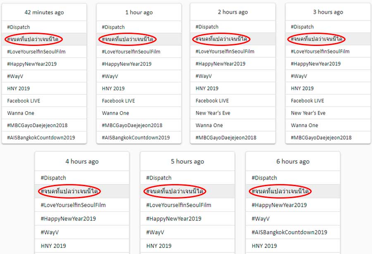Click #MBCGayoDaejejeon2018 under 42 minutes ago
This screenshot has width=372, height=254.
coord(37,125)
